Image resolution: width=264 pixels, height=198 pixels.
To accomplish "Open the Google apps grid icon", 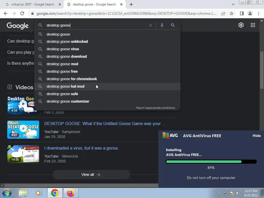I will coord(253,25).
